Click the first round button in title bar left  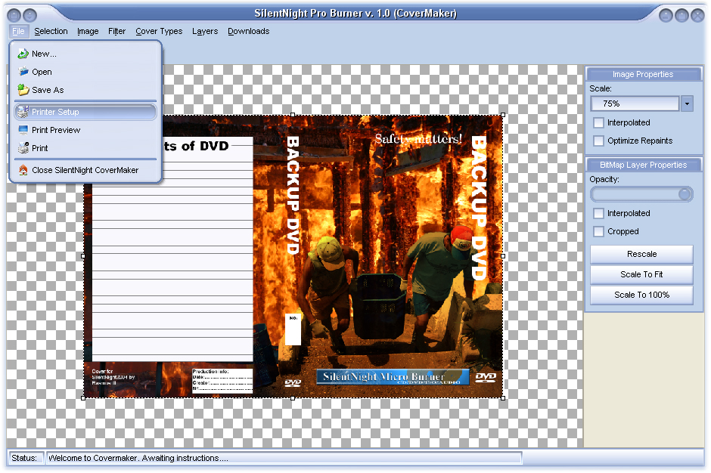coord(14,16)
